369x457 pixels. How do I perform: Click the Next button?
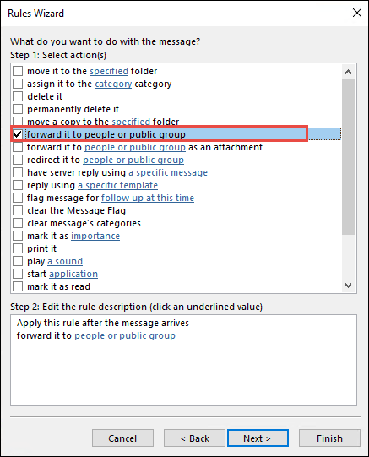[258, 438]
